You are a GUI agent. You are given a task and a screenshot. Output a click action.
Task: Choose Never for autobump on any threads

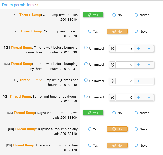coord(136,129)
